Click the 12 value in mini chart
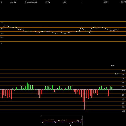 point(81,119)
